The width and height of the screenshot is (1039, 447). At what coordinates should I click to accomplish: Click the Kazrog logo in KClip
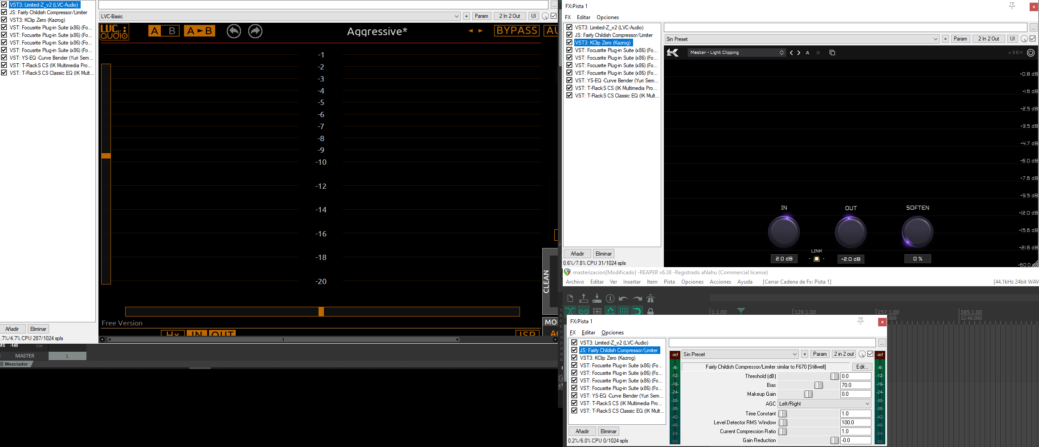(x=673, y=53)
